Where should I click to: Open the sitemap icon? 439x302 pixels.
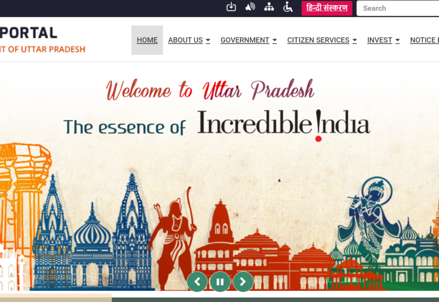[x=269, y=7]
